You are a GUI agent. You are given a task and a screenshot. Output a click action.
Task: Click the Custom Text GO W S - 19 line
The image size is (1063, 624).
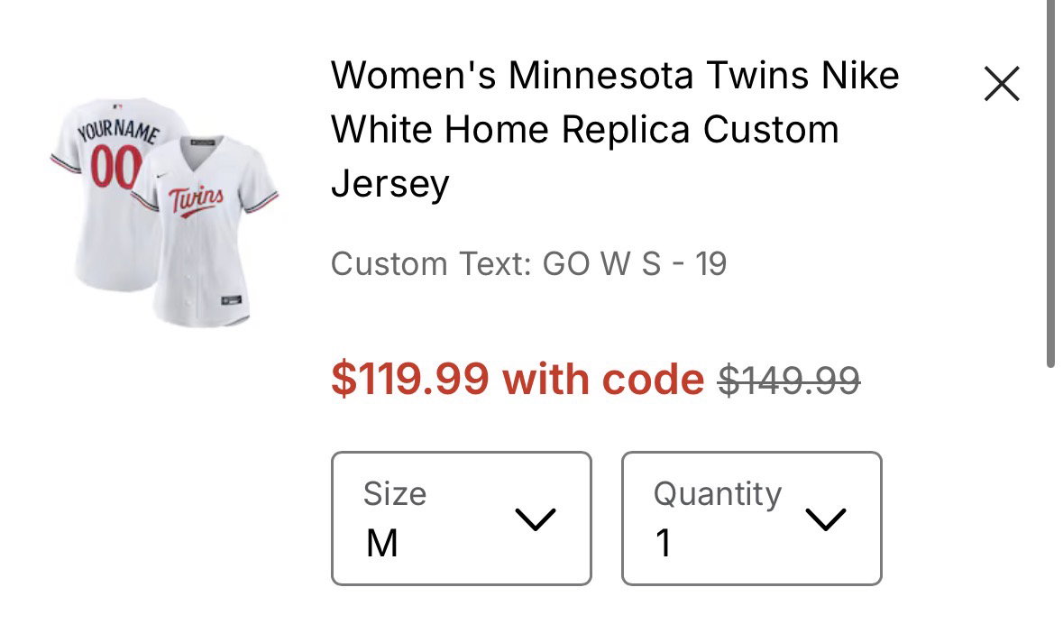(528, 264)
